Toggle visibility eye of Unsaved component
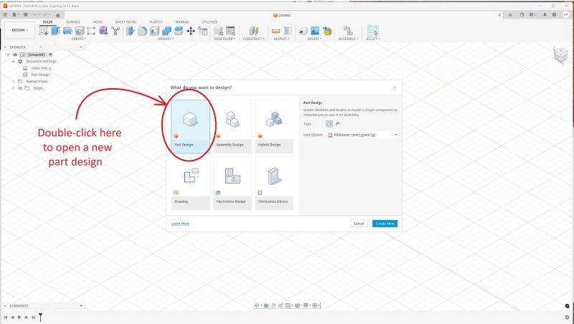This screenshot has width=574, height=324. [x=15, y=54]
